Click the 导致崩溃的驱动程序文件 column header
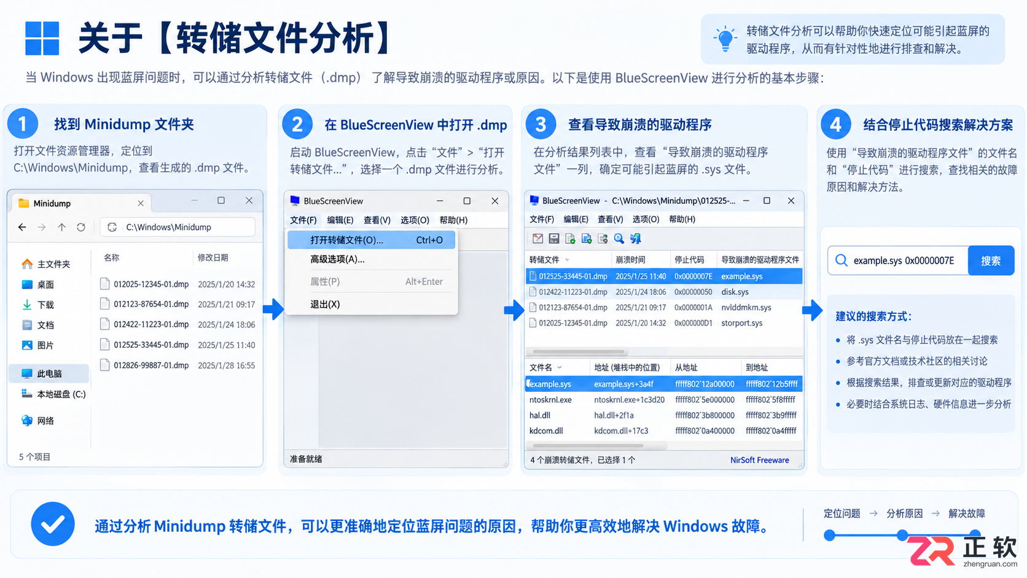The image size is (1027, 578). (x=760, y=260)
